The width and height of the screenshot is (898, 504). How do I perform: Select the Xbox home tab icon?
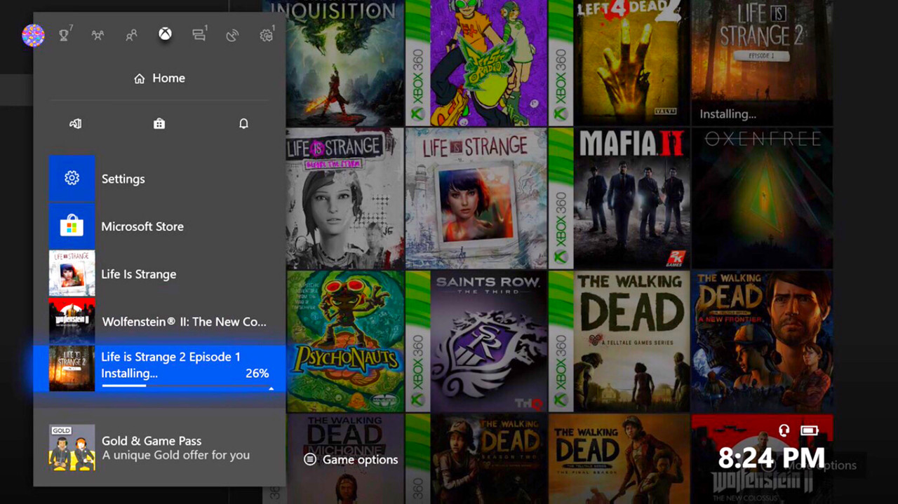point(165,34)
